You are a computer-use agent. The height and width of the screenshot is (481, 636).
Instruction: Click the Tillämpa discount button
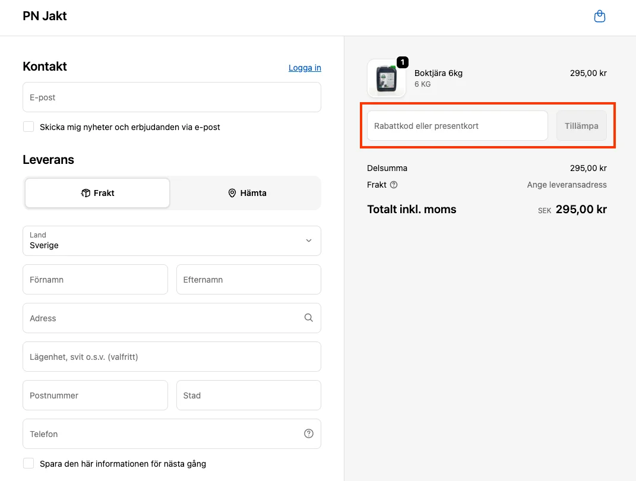(581, 126)
